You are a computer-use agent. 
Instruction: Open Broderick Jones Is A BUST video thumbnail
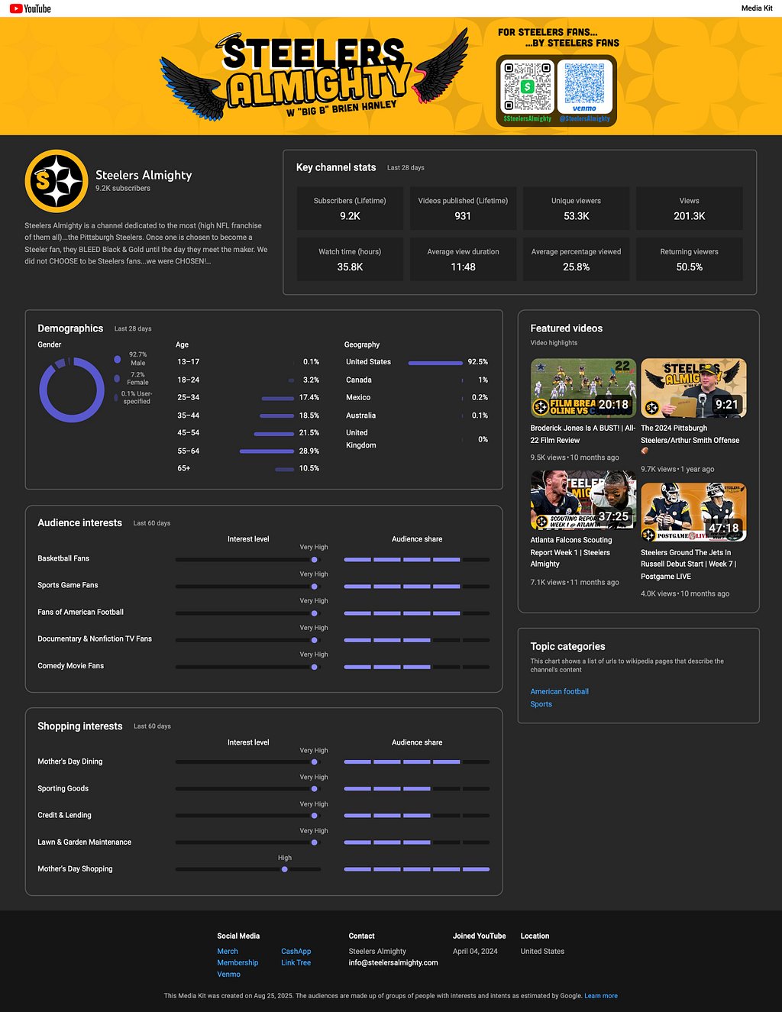point(583,388)
